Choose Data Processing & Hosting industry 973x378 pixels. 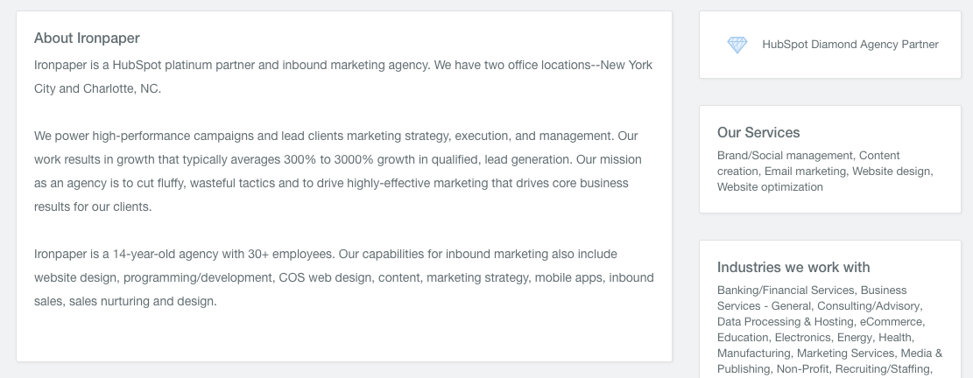tap(785, 322)
